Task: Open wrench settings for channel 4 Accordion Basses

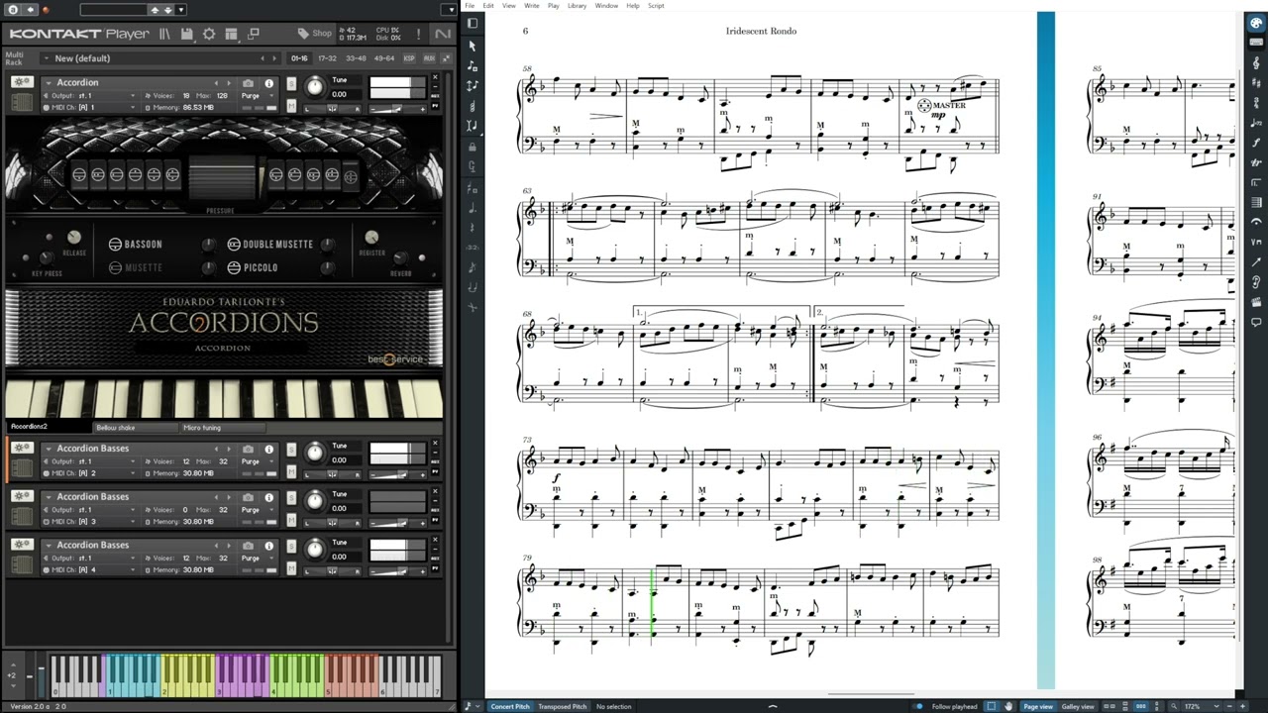Action: tap(22, 545)
